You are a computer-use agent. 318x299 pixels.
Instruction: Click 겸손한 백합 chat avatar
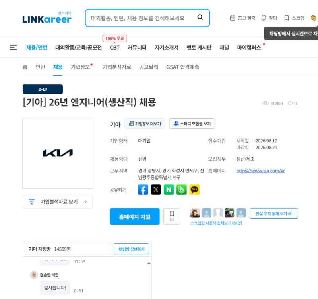point(34,275)
